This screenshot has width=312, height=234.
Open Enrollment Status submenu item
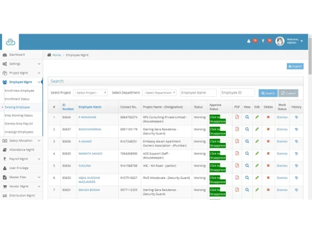[17, 99]
